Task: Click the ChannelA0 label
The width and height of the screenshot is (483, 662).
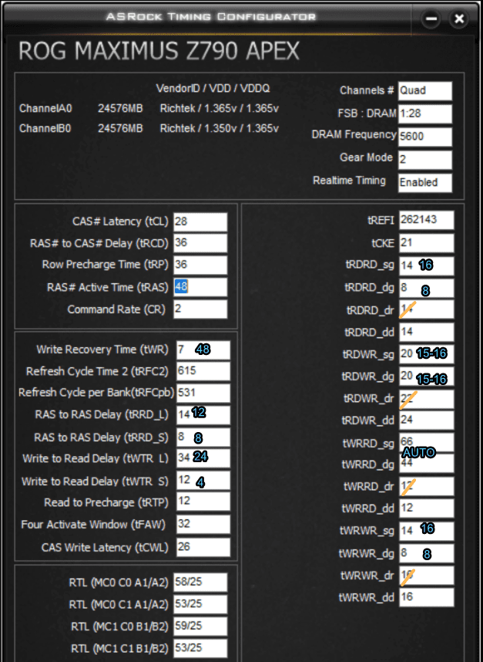Action: [x=45, y=109]
